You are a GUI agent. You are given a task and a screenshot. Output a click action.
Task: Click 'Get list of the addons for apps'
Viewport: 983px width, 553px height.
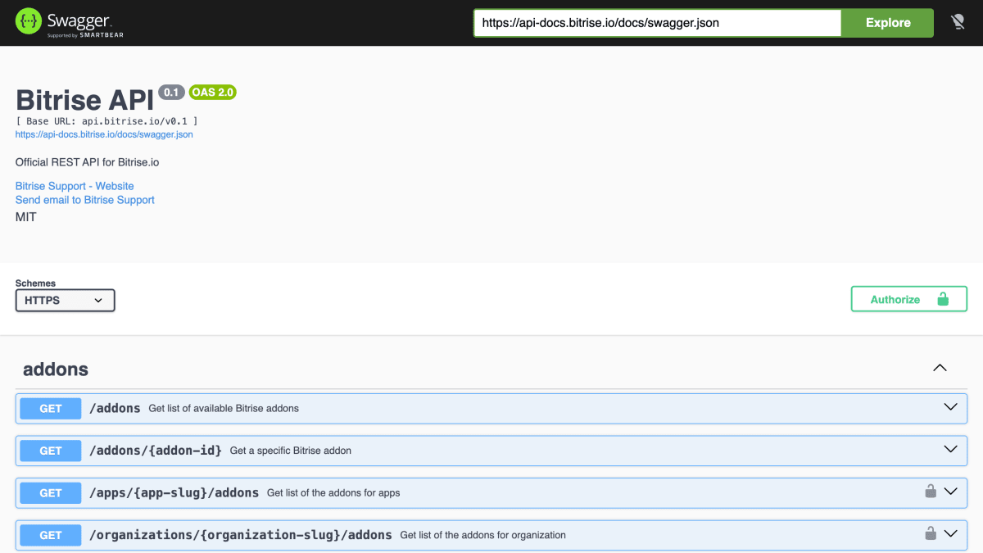[x=333, y=493]
